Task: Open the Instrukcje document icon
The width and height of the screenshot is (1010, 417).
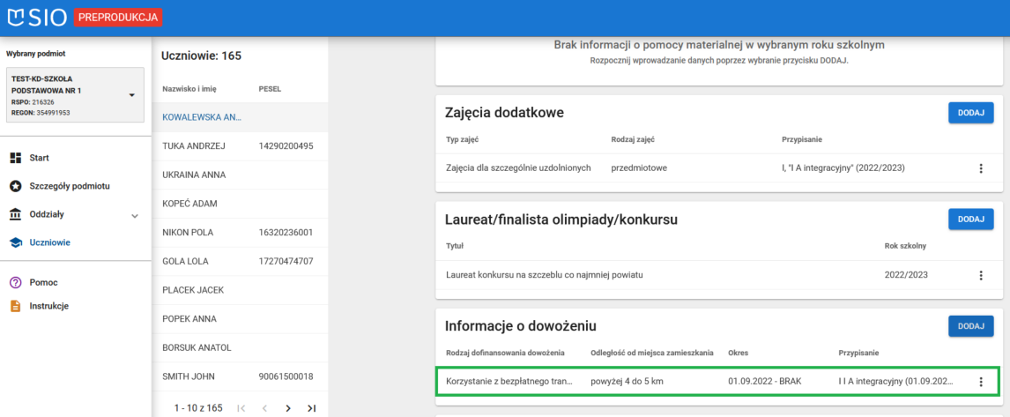Action: [x=16, y=306]
